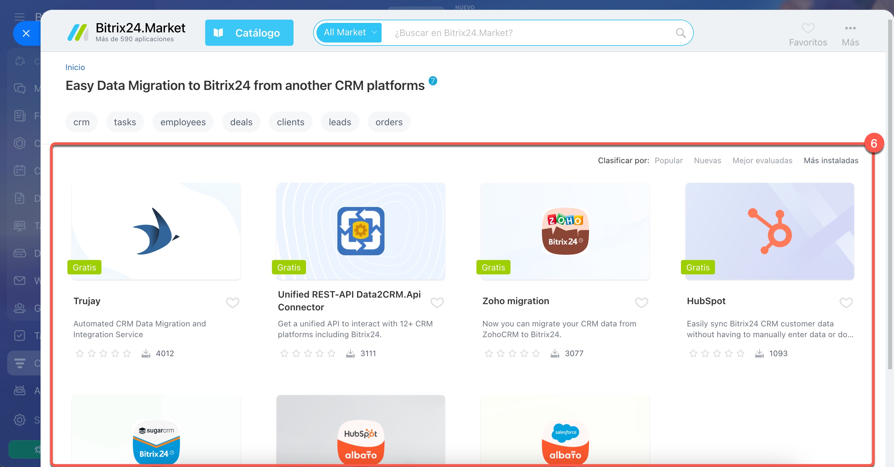Click the search magnifier icon
The image size is (894, 467).
[x=681, y=33]
